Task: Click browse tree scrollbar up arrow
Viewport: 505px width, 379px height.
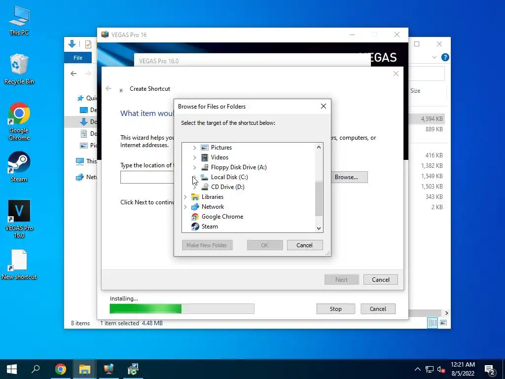Action: [319, 147]
